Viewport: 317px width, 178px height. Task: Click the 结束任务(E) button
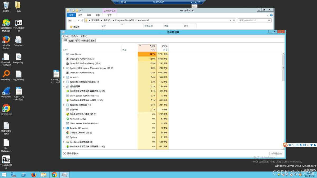(276, 153)
